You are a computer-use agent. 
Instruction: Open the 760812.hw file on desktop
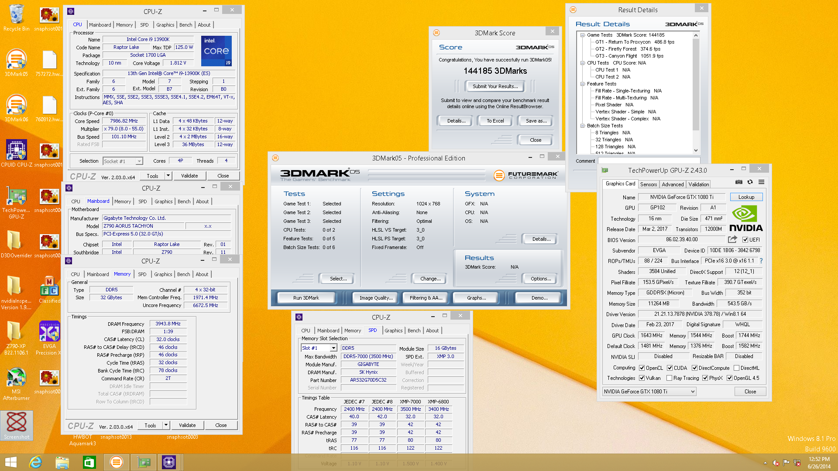point(49,109)
